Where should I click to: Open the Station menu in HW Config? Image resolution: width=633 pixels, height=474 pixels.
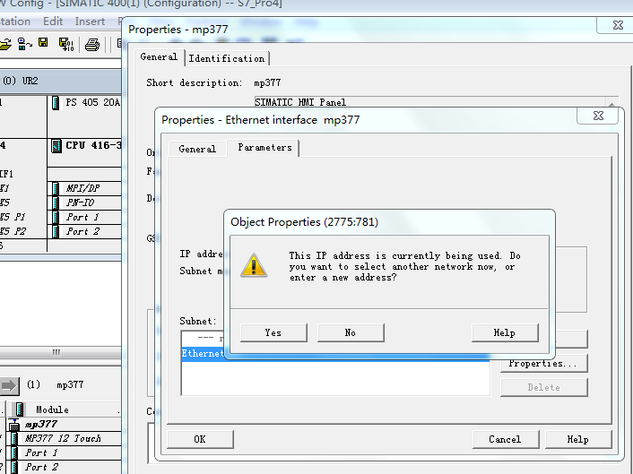pyautogui.click(x=14, y=22)
